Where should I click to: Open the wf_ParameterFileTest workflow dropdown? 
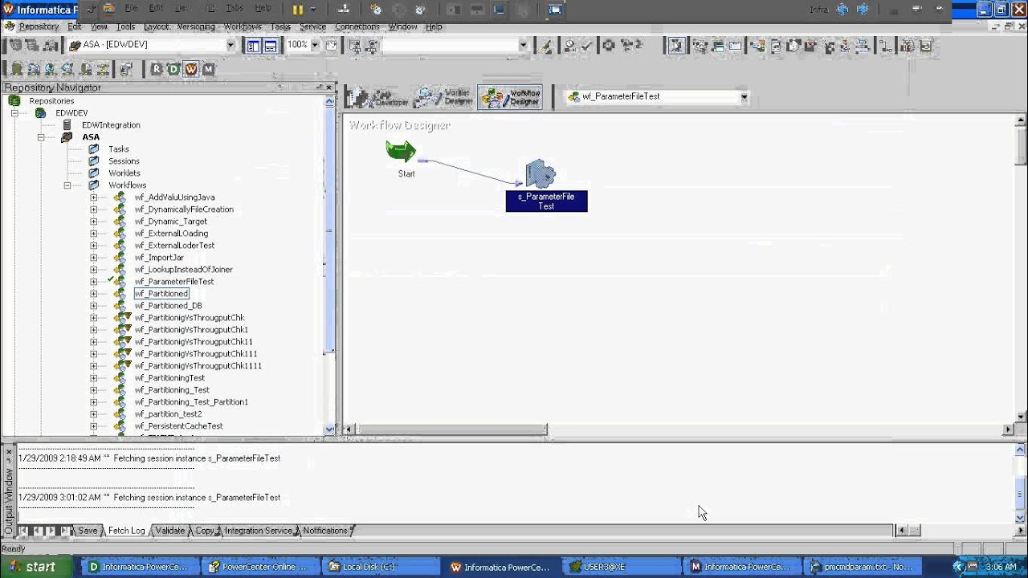[x=744, y=97]
